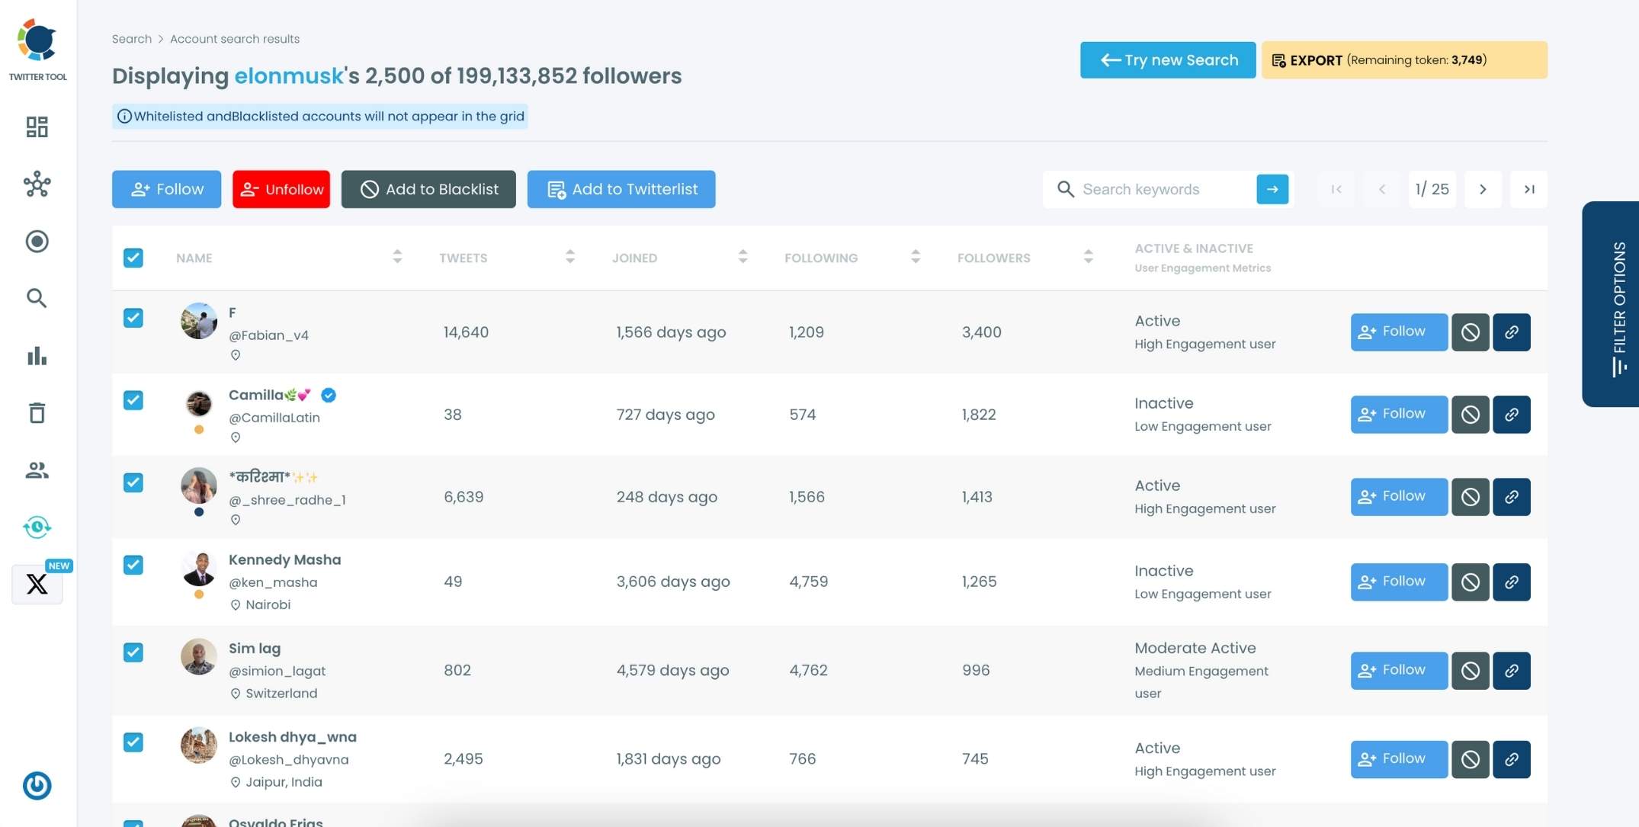Viewport: 1639px width, 827px height.
Task: Click the power logout icon
Action: pyautogui.click(x=37, y=785)
